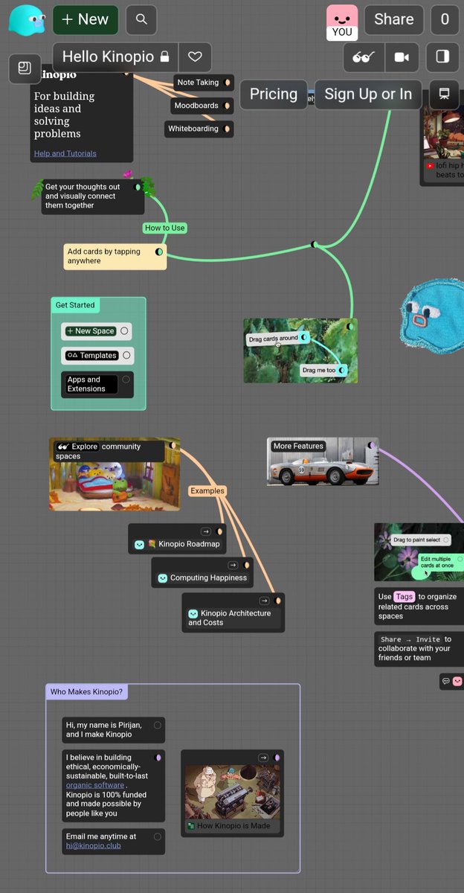The height and width of the screenshot is (893, 464).
Task: Click connector on 'Drag me too' card
Action: point(341,370)
